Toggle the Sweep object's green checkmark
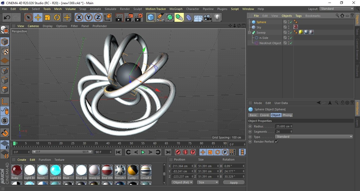 (x=291, y=33)
